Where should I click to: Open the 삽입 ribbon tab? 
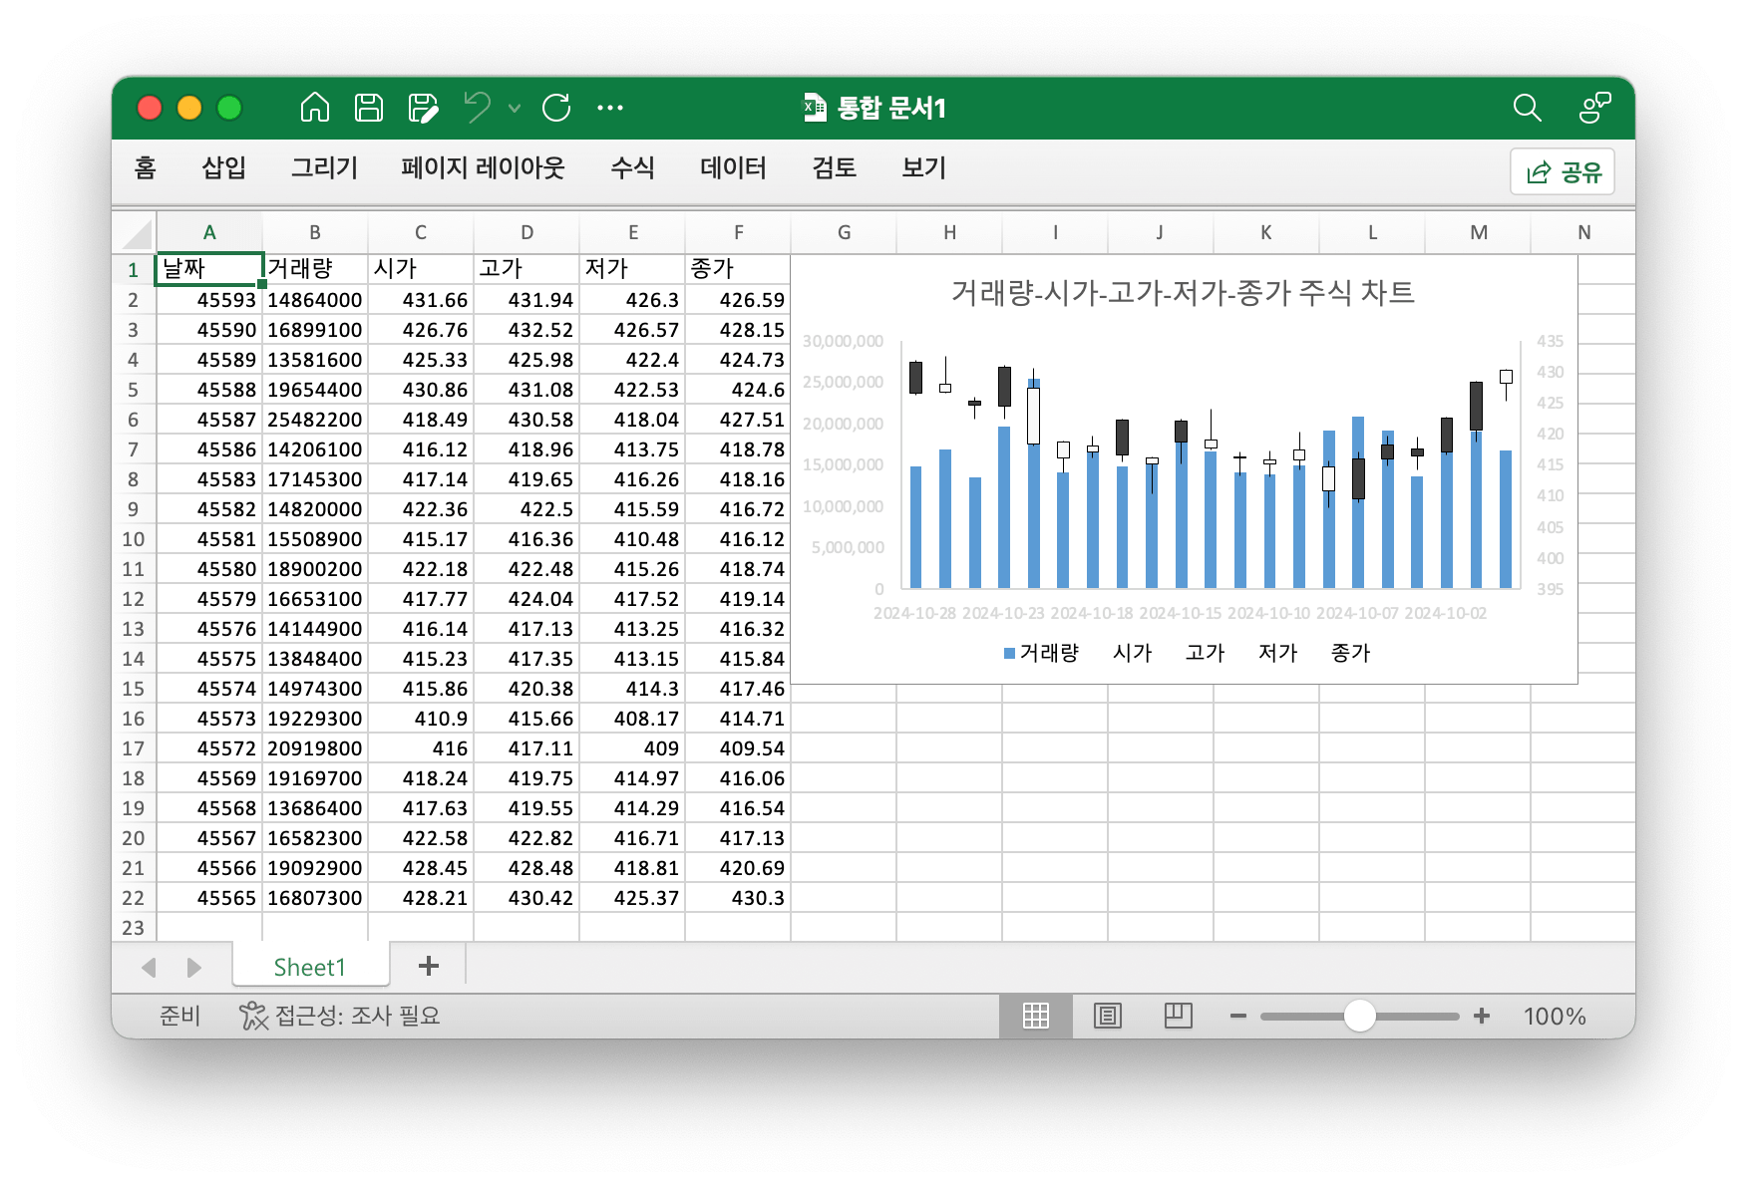click(223, 167)
